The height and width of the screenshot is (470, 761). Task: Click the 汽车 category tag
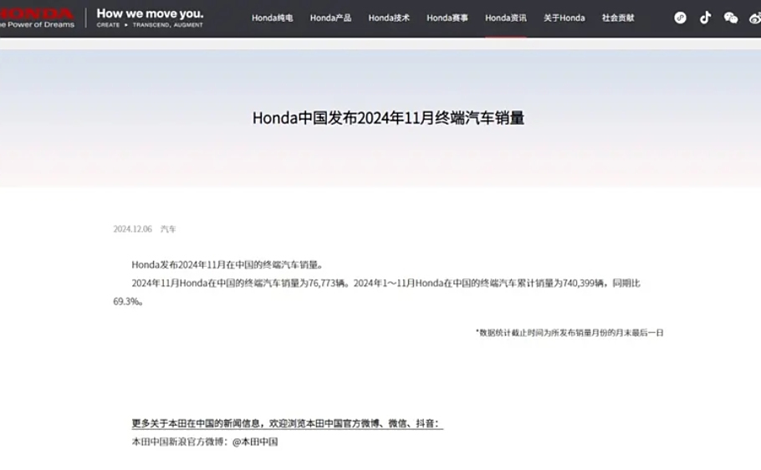(x=168, y=229)
